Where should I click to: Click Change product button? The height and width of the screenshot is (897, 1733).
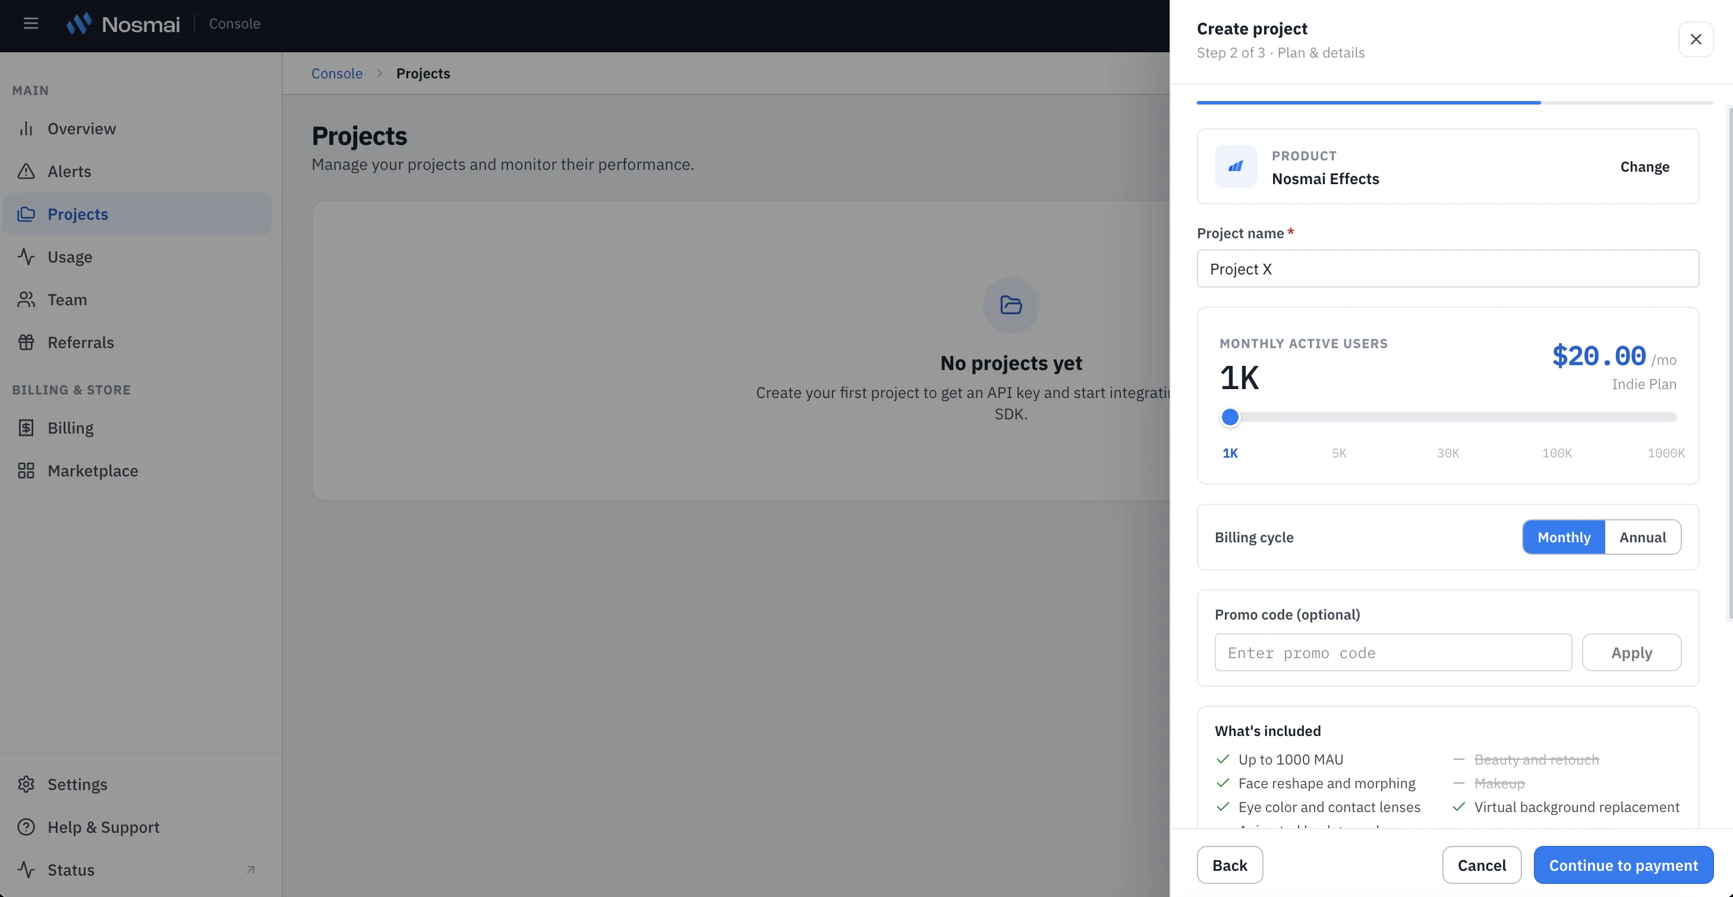[1644, 166]
